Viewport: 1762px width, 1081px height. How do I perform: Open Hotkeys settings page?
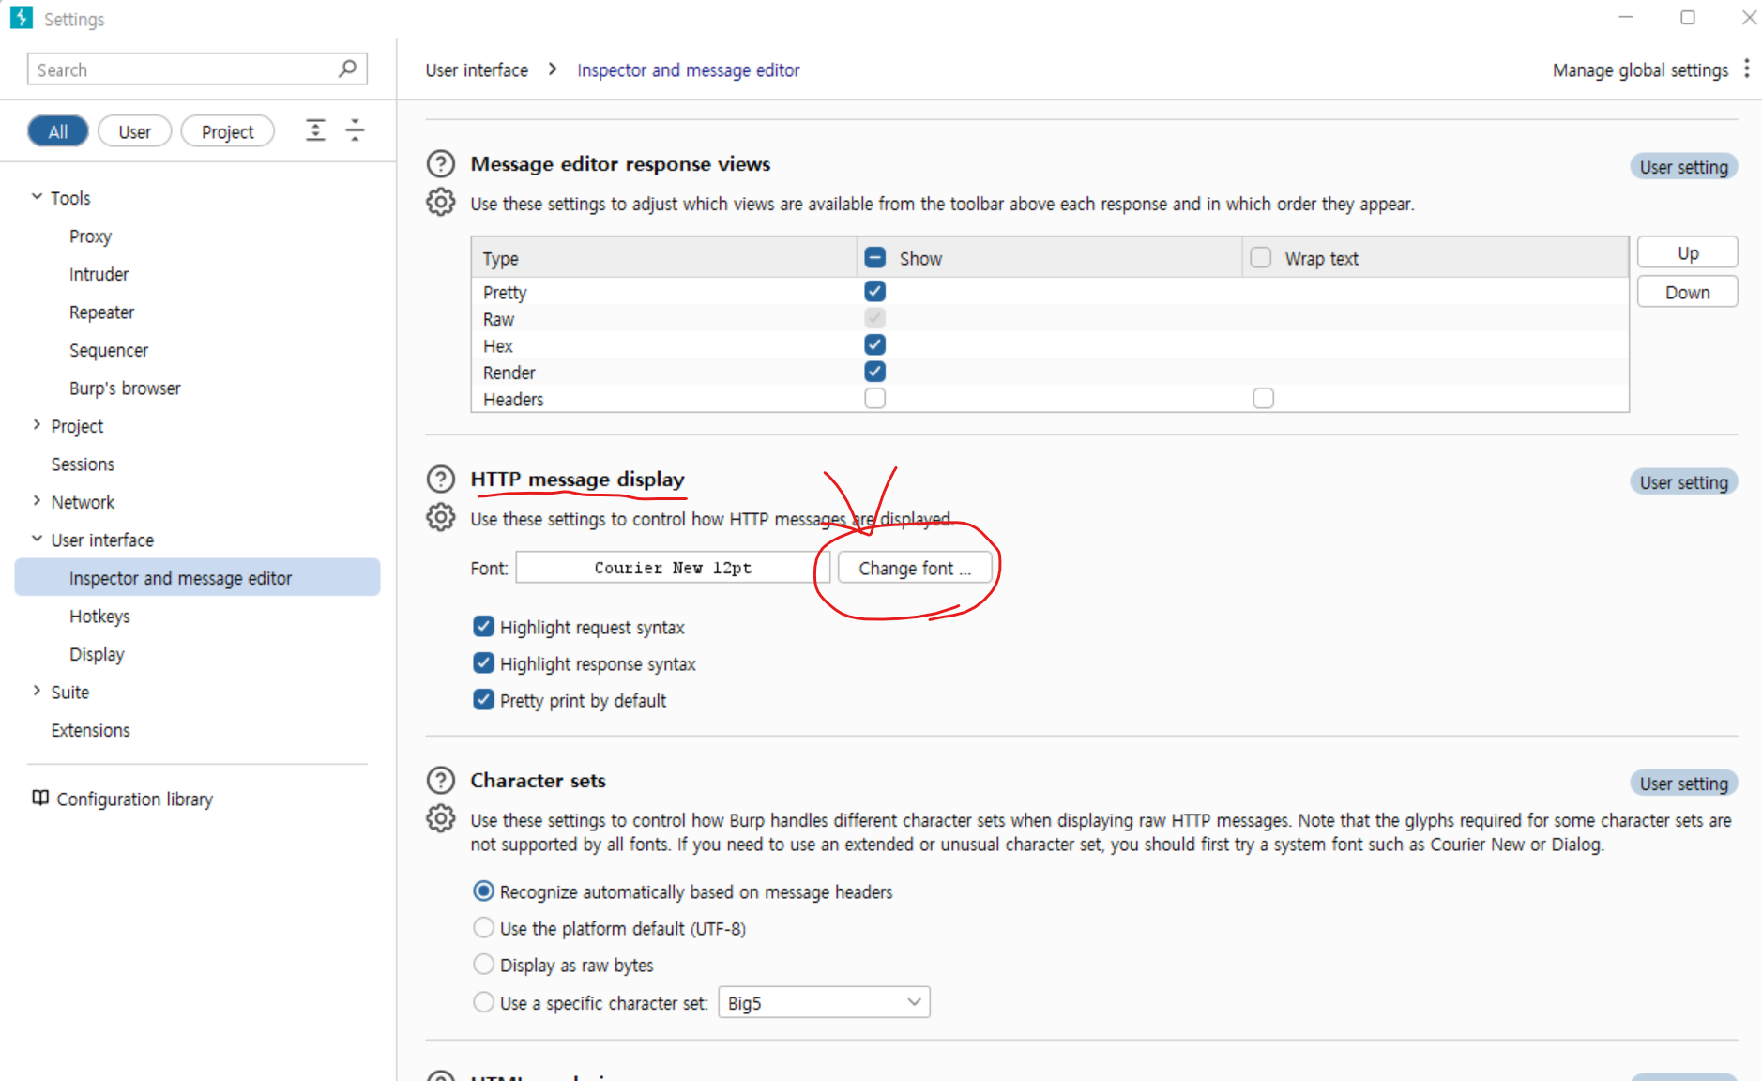[99, 617]
